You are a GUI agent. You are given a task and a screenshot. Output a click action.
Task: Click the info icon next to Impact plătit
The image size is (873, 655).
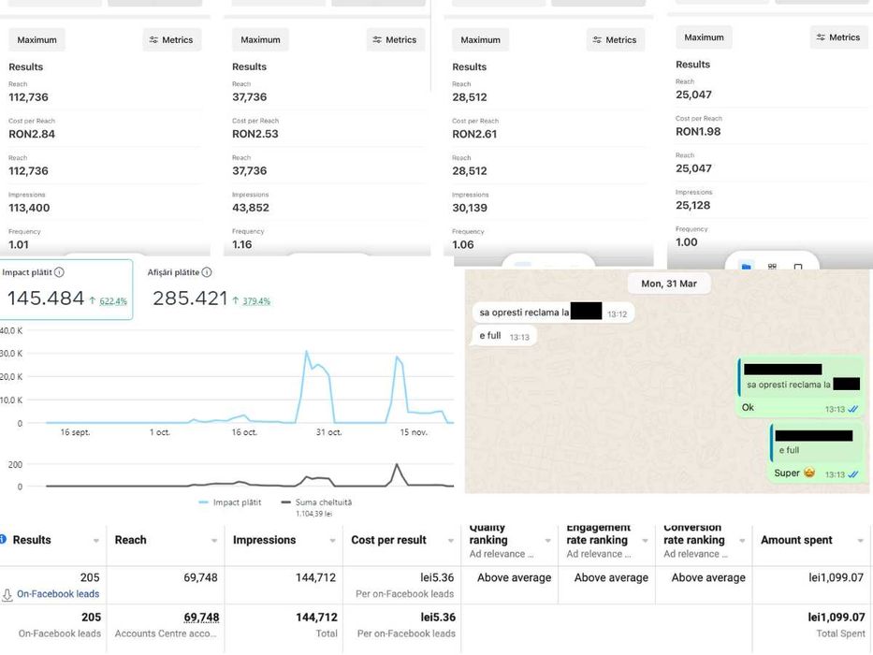[59, 272]
